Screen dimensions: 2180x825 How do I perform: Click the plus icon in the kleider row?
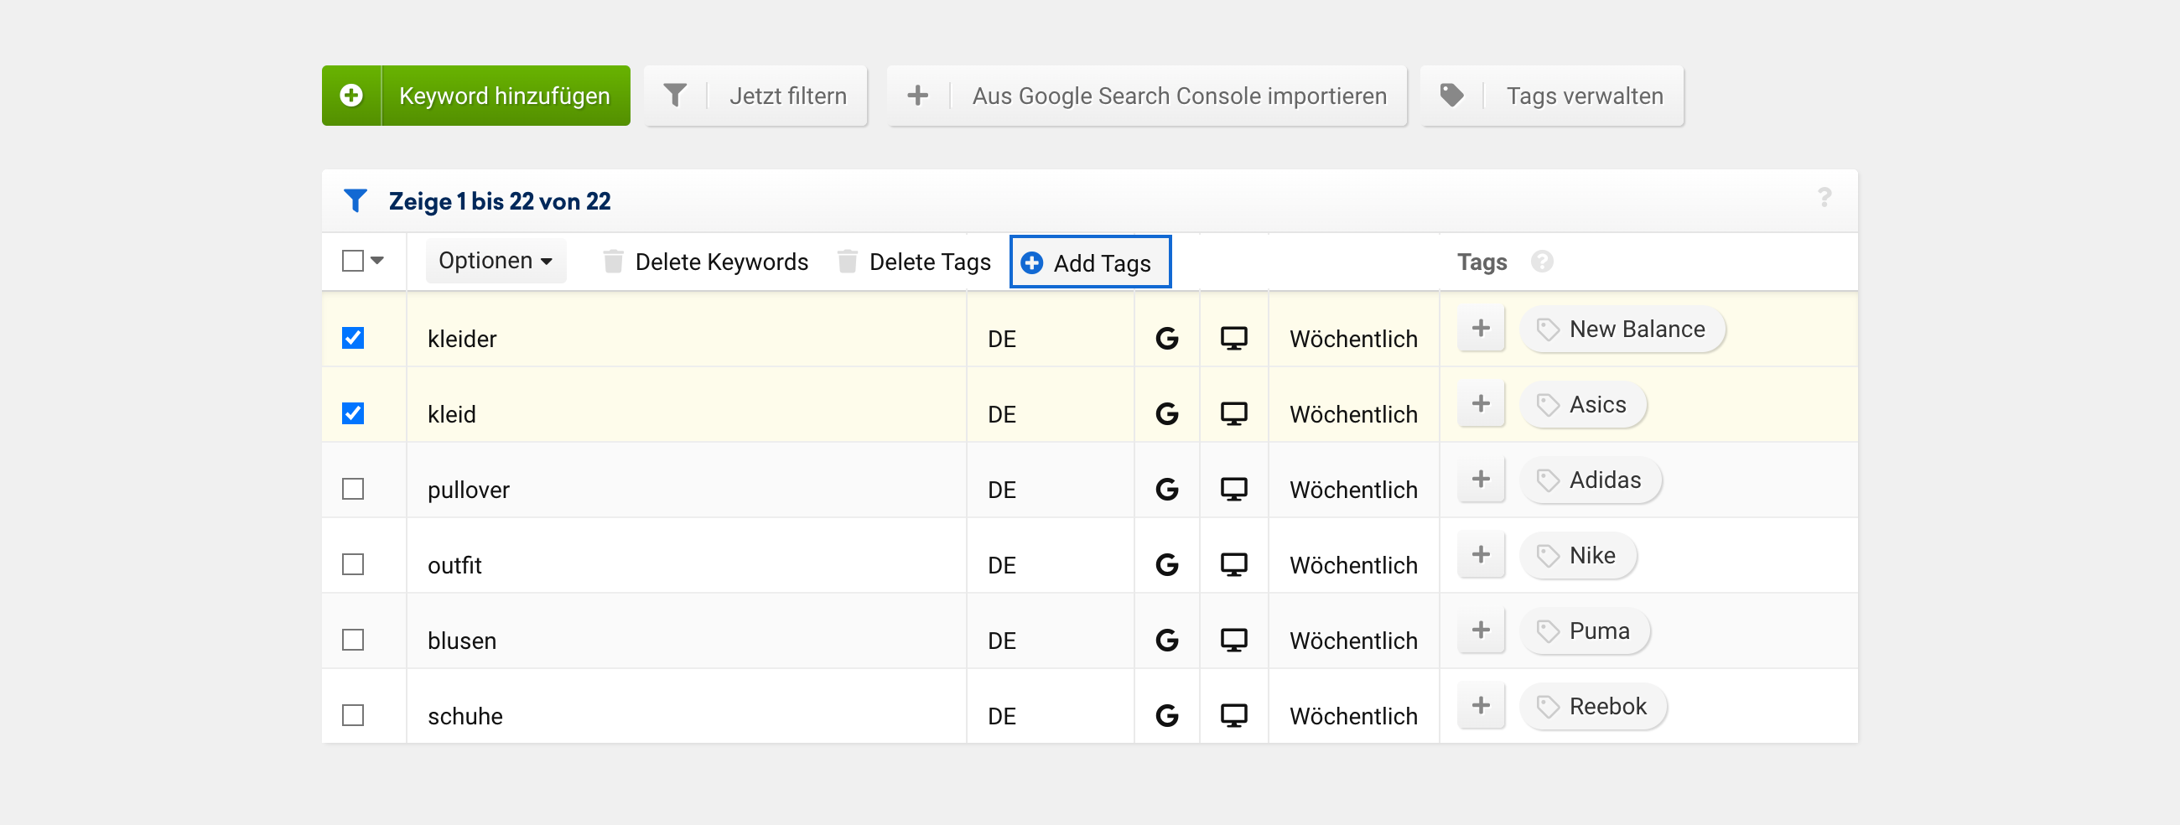coord(1480,329)
